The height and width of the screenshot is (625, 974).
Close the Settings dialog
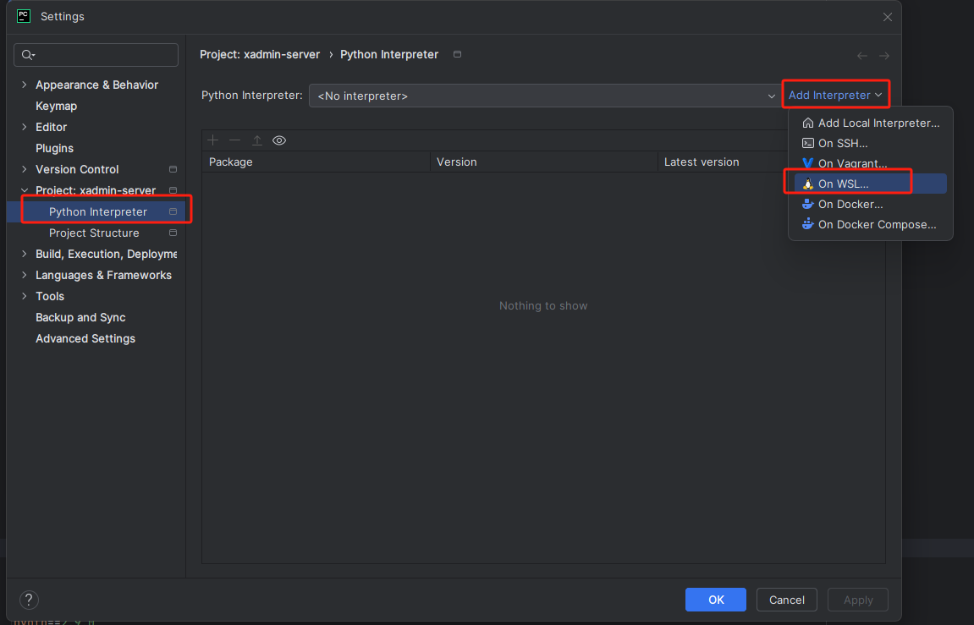tap(888, 17)
